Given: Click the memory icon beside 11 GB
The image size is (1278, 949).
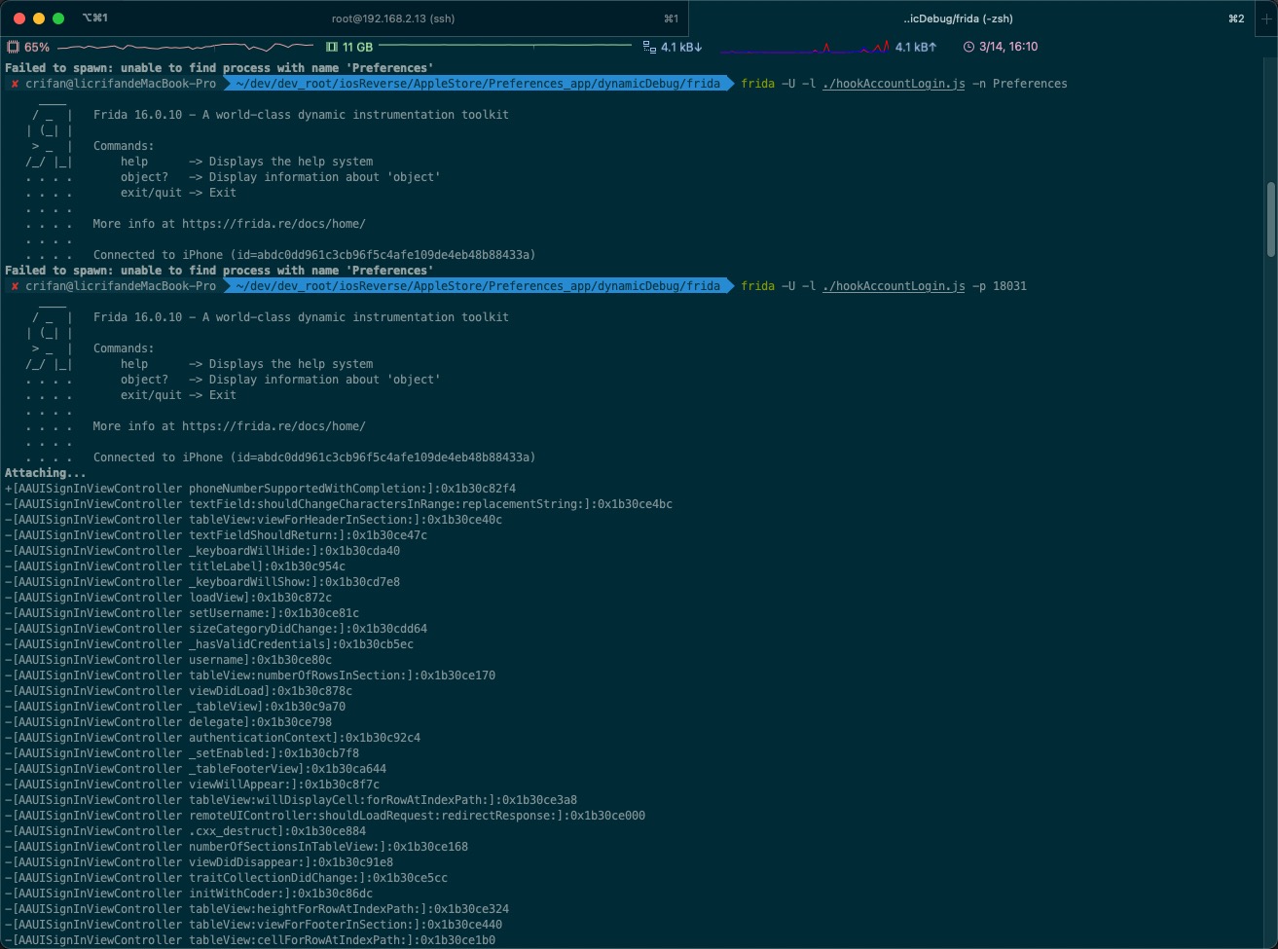Looking at the screenshot, I should pos(332,47).
